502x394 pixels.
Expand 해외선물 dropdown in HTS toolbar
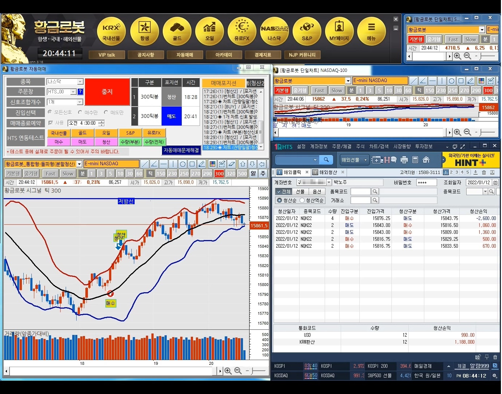365,160
